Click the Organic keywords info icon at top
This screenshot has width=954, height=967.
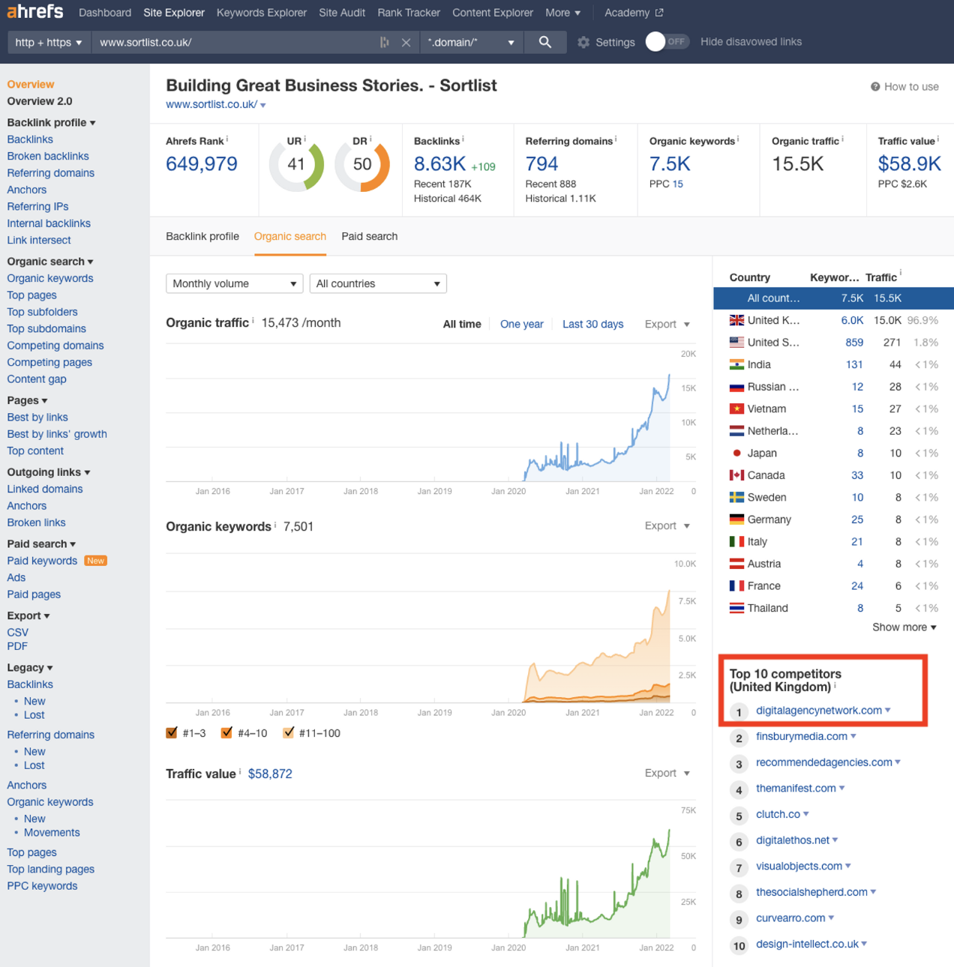738,139
